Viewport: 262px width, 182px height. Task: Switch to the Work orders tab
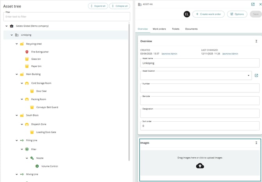pos(159,29)
